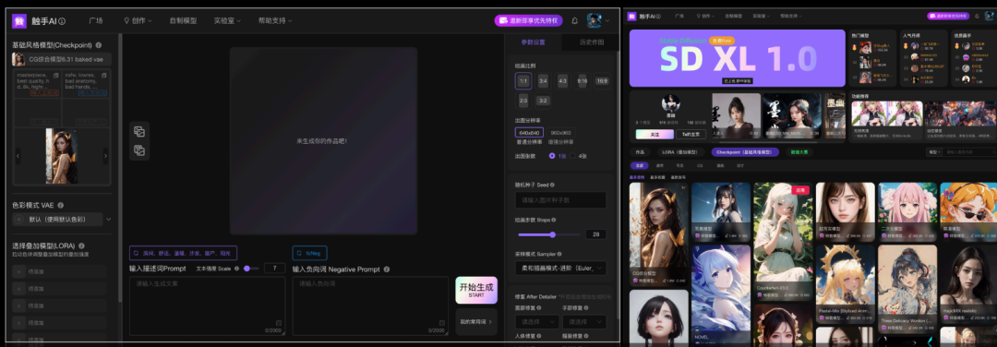997x347 pixels.
Task: Select Checkpoint(基础风格模型) tab in right window
Action: tap(745, 152)
